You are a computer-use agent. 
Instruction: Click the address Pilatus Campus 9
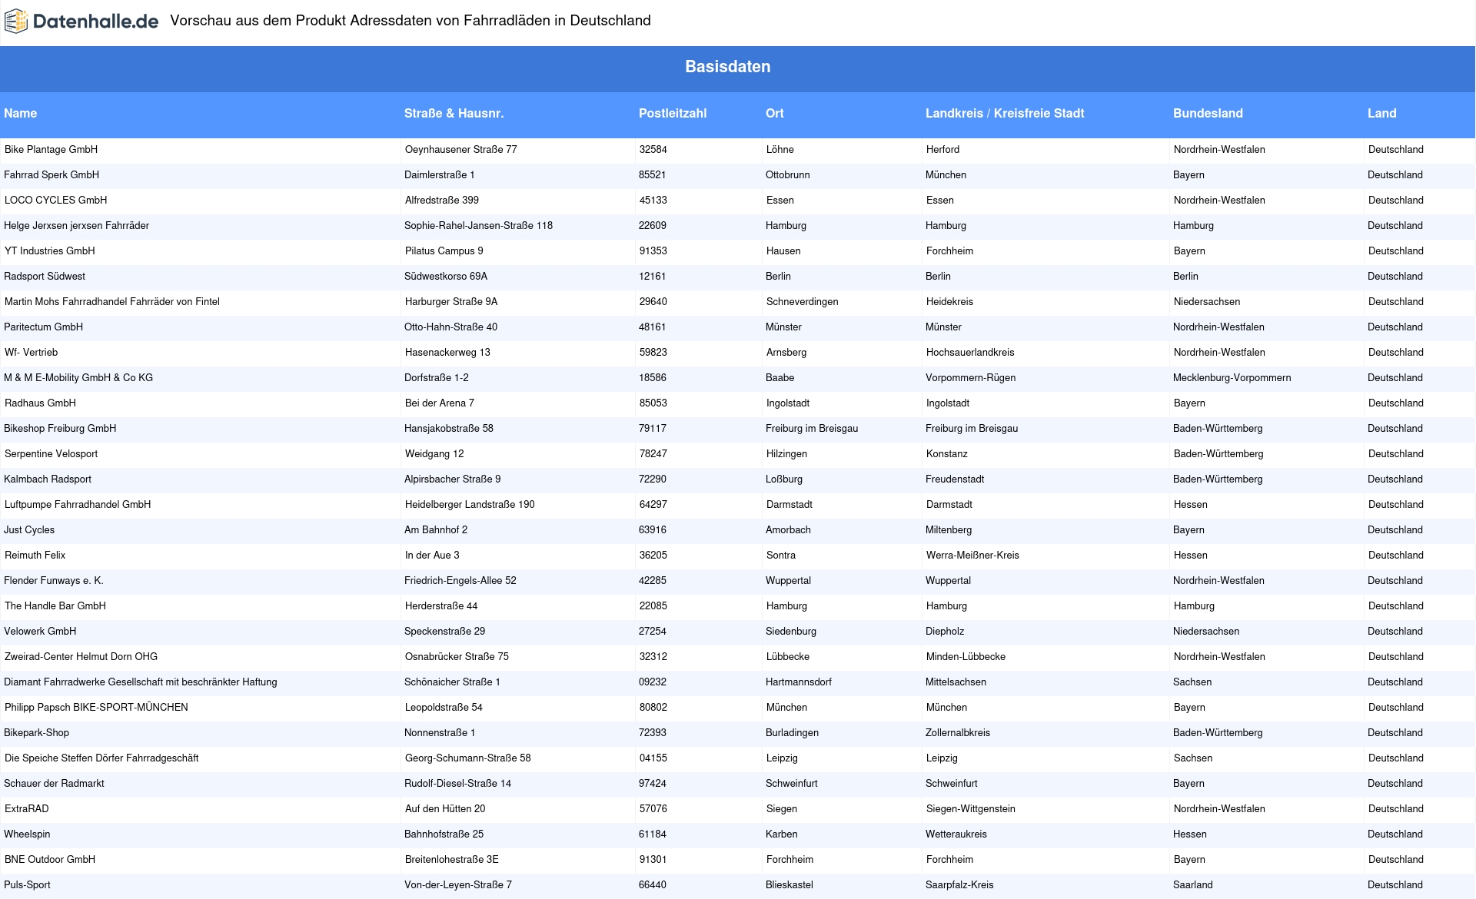point(444,251)
